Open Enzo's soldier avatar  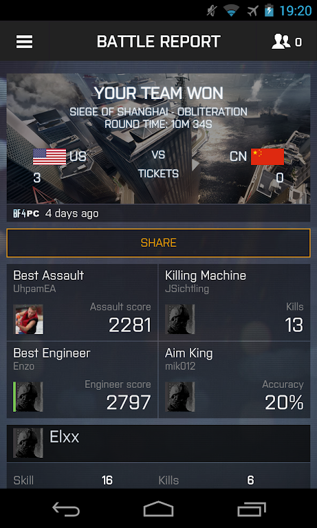coord(28,397)
